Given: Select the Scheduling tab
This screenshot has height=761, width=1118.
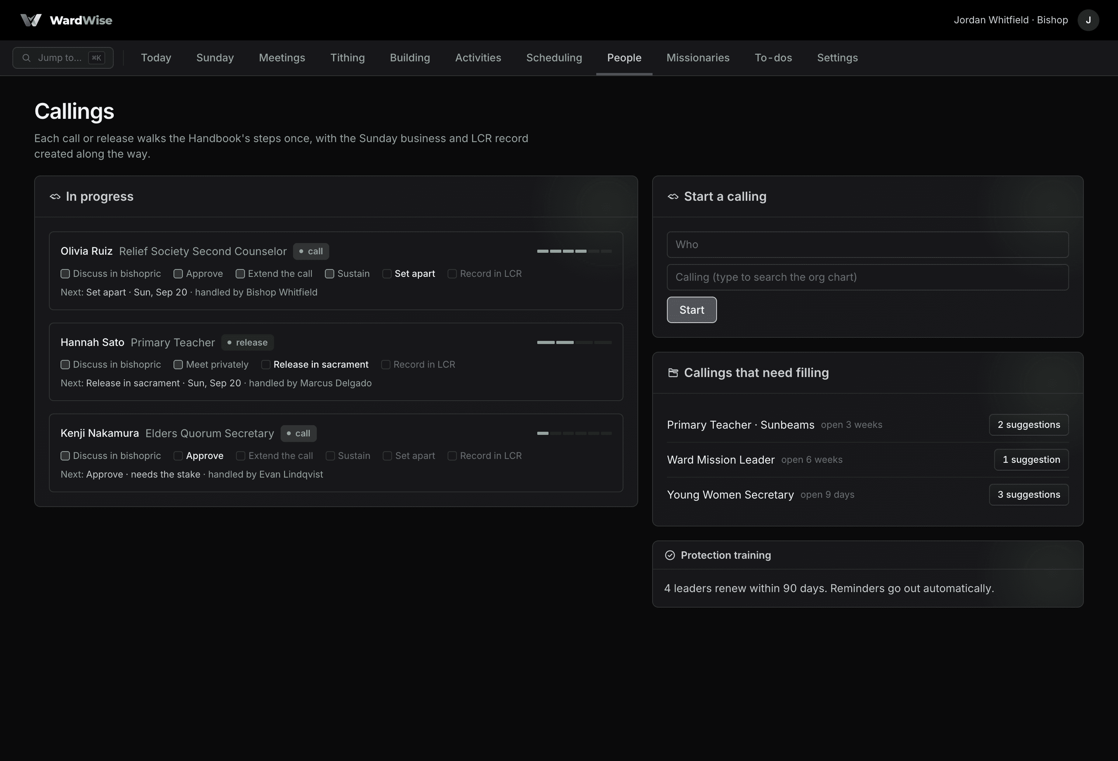Looking at the screenshot, I should click(554, 58).
